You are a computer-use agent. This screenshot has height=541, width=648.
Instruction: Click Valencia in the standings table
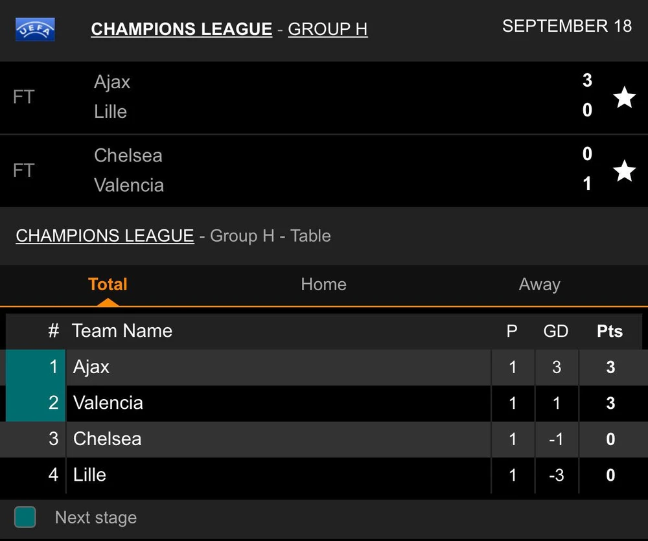pos(108,403)
